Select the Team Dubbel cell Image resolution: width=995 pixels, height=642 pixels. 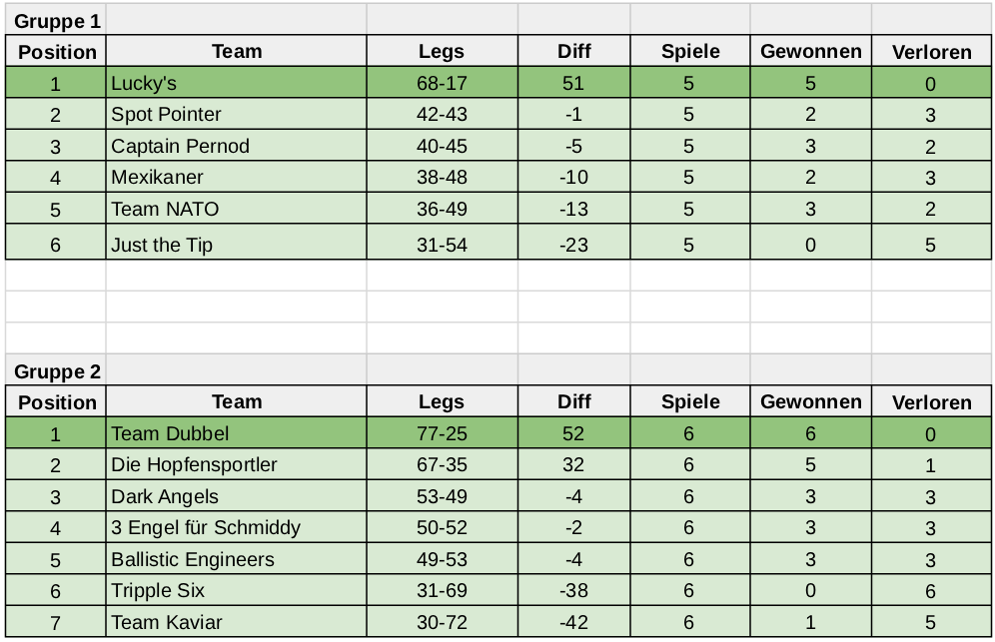click(x=236, y=433)
